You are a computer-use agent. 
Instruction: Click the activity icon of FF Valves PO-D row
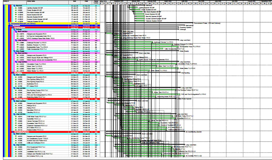[16, 86]
